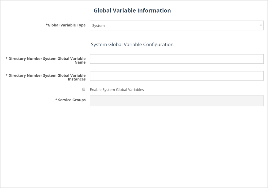This screenshot has height=188, width=268.
Task: Click the 'Global Variable Information' heading
Action: coord(132,11)
